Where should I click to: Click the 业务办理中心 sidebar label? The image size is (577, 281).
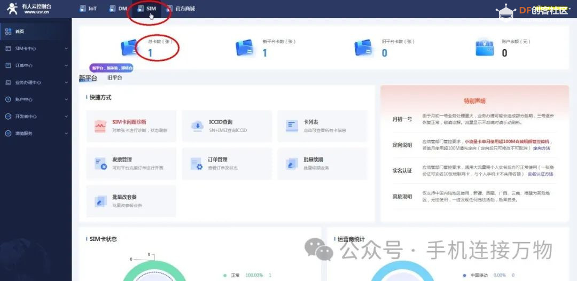(x=28, y=83)
